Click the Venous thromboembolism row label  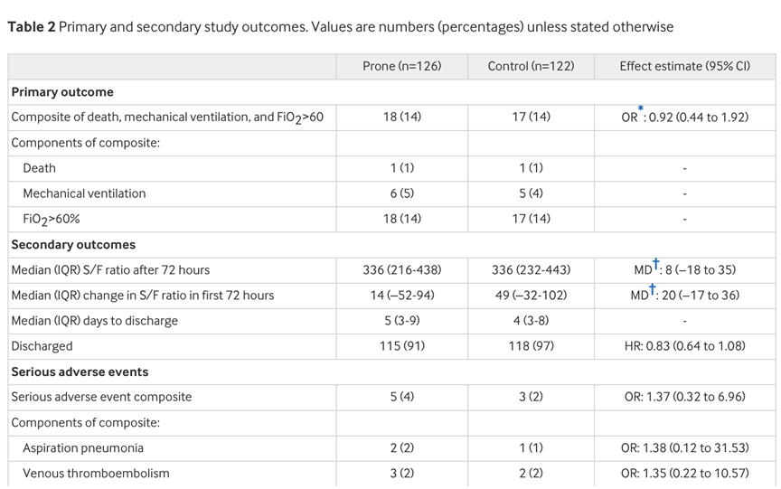tap(96, 473)
